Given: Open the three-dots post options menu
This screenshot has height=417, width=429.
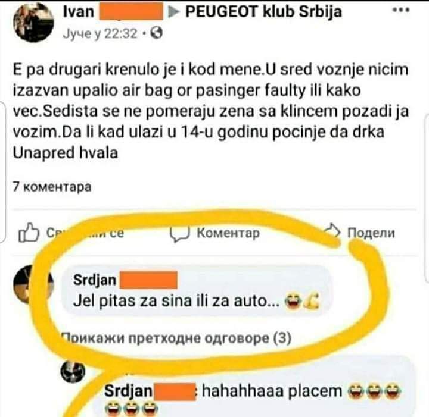Looking at the screenshot, I should pos(401,10).
